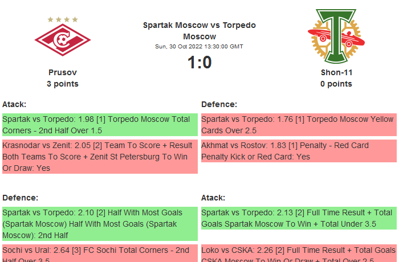Click the Spartak Moscow club logo

pyautogui.click(x=63, y=39)
